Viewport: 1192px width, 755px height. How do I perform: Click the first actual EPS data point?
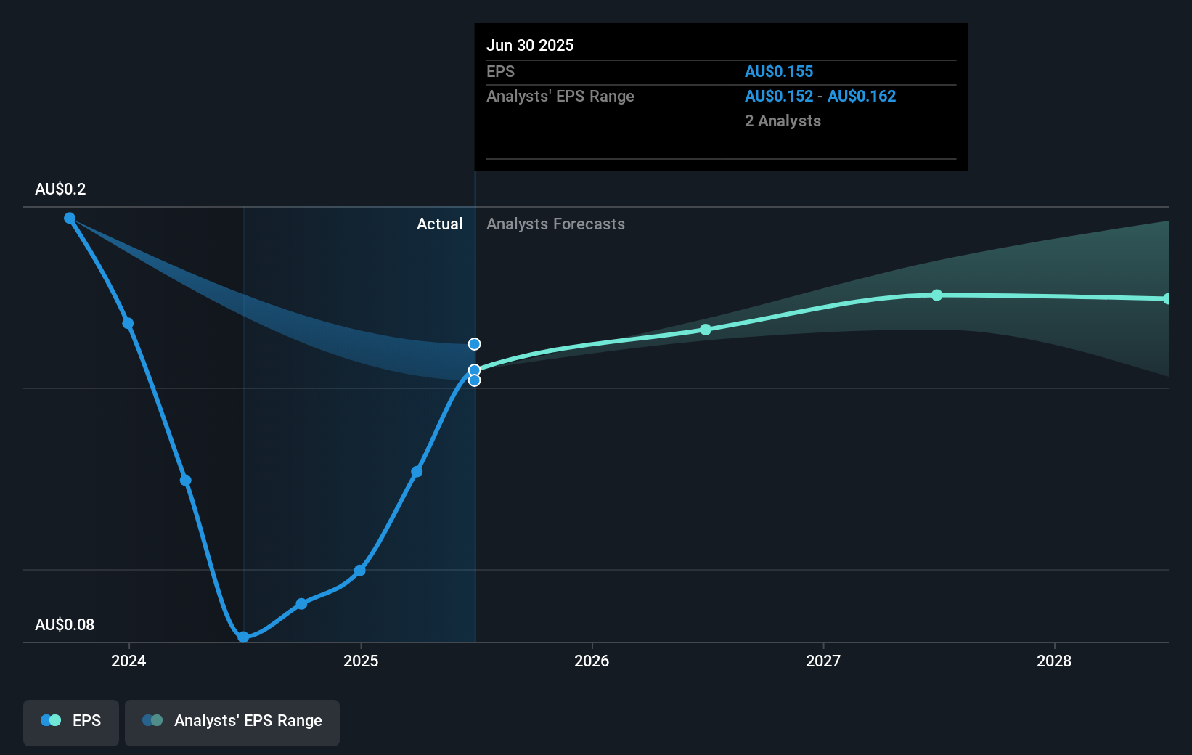[x=69, y=217]
